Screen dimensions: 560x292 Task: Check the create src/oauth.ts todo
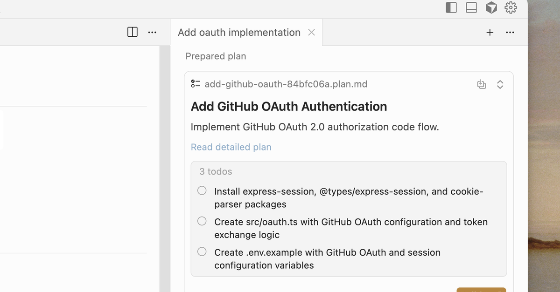(x=202, y=221)
